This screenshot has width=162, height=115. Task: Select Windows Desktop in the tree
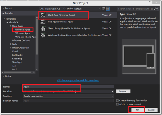coord(21,40)
